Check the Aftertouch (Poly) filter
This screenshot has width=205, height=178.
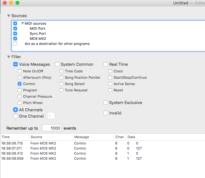(20, 77)
